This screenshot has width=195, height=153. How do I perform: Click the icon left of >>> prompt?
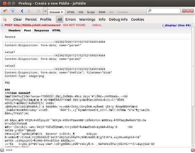(2, 150)
